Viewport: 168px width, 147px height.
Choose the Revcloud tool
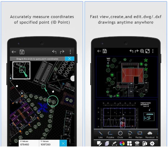pos(150,135)
